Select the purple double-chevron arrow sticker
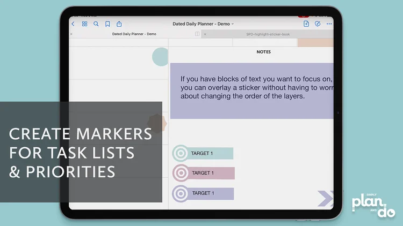This screenshot has width=403, height=226. click(x=326, y=198)
